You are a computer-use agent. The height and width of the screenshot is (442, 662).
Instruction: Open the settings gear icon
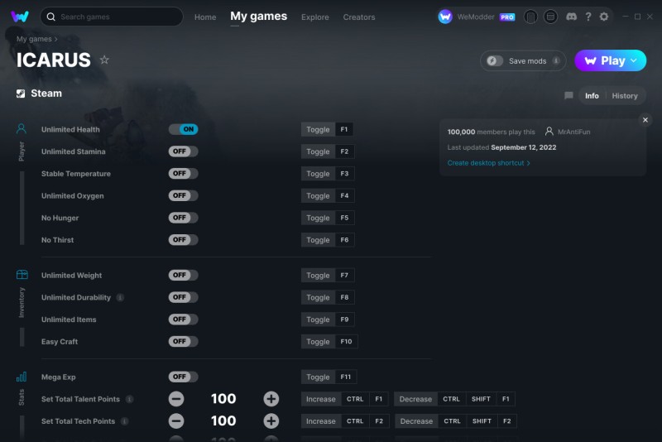click(604, 17)
